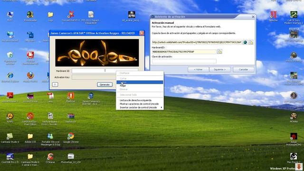Click the Generate button in keygen
Viewport: 304px width, 171px height.
[x=104, y=85]
